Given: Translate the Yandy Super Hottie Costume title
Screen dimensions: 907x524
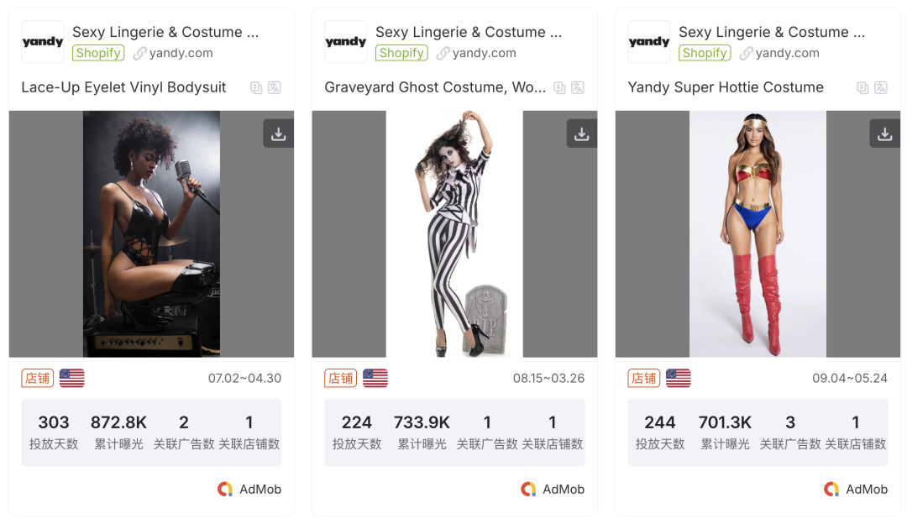Looking at the screenshot, I should 881,87.
